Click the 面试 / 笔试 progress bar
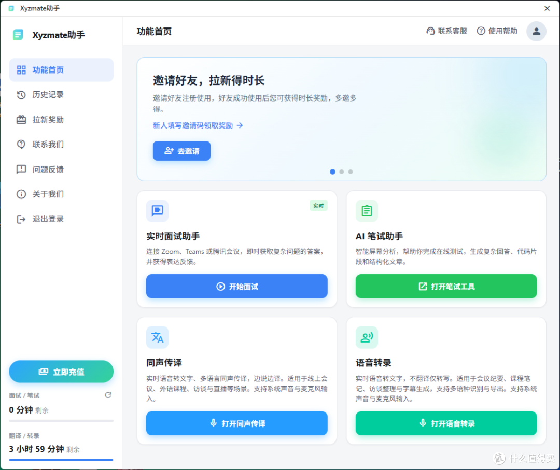The height and width of the screenshot is (470, 560). coord(61,421)
